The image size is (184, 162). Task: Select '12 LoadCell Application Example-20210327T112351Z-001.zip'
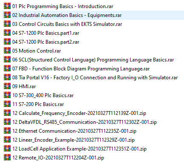tap(79, 149)
